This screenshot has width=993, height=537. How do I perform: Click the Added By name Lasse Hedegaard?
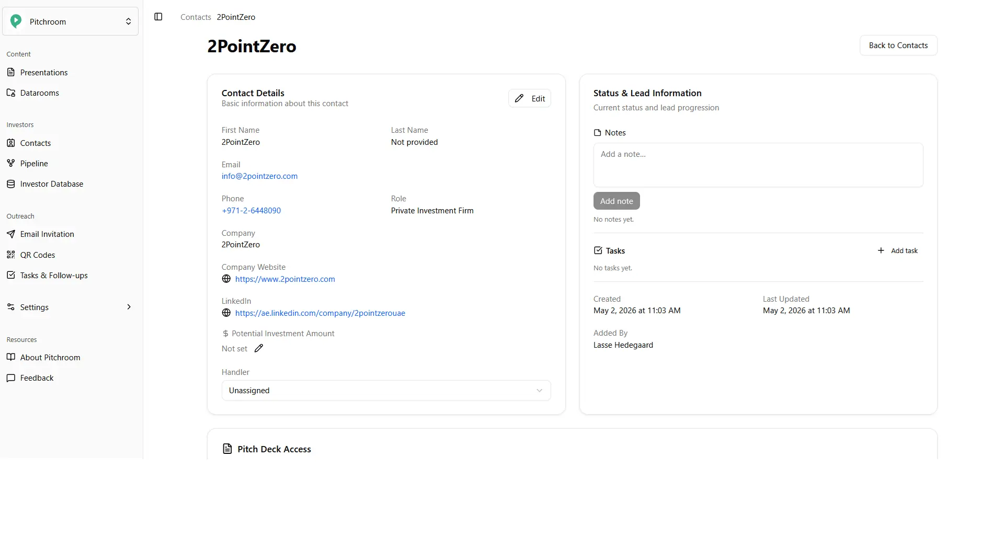(623, 345)
